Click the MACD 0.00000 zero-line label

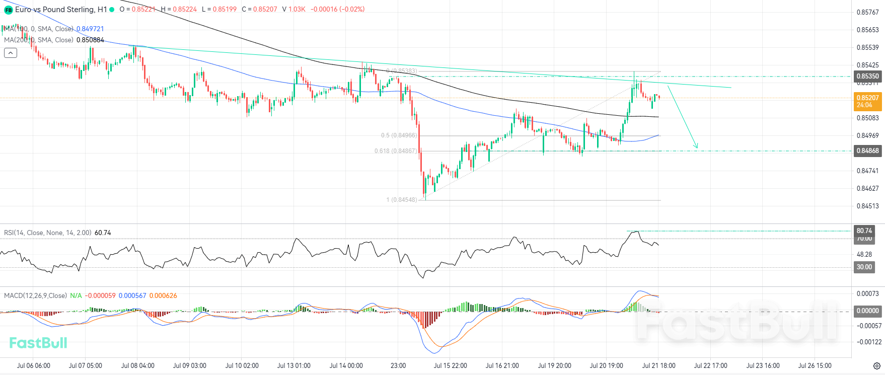pos(868,311)
